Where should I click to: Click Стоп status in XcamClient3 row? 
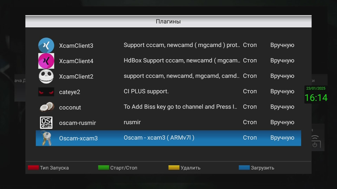coord(250,45)
